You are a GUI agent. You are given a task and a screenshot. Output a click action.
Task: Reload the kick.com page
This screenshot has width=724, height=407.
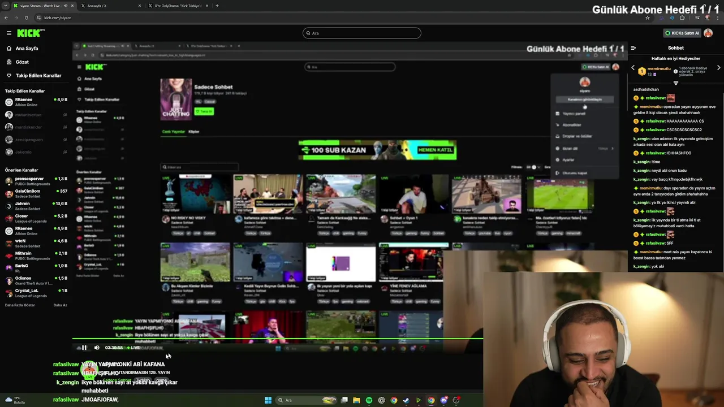click(x=26, y=18)
